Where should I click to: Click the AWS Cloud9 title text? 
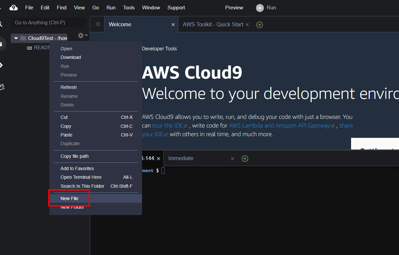(x=192, y=73)
